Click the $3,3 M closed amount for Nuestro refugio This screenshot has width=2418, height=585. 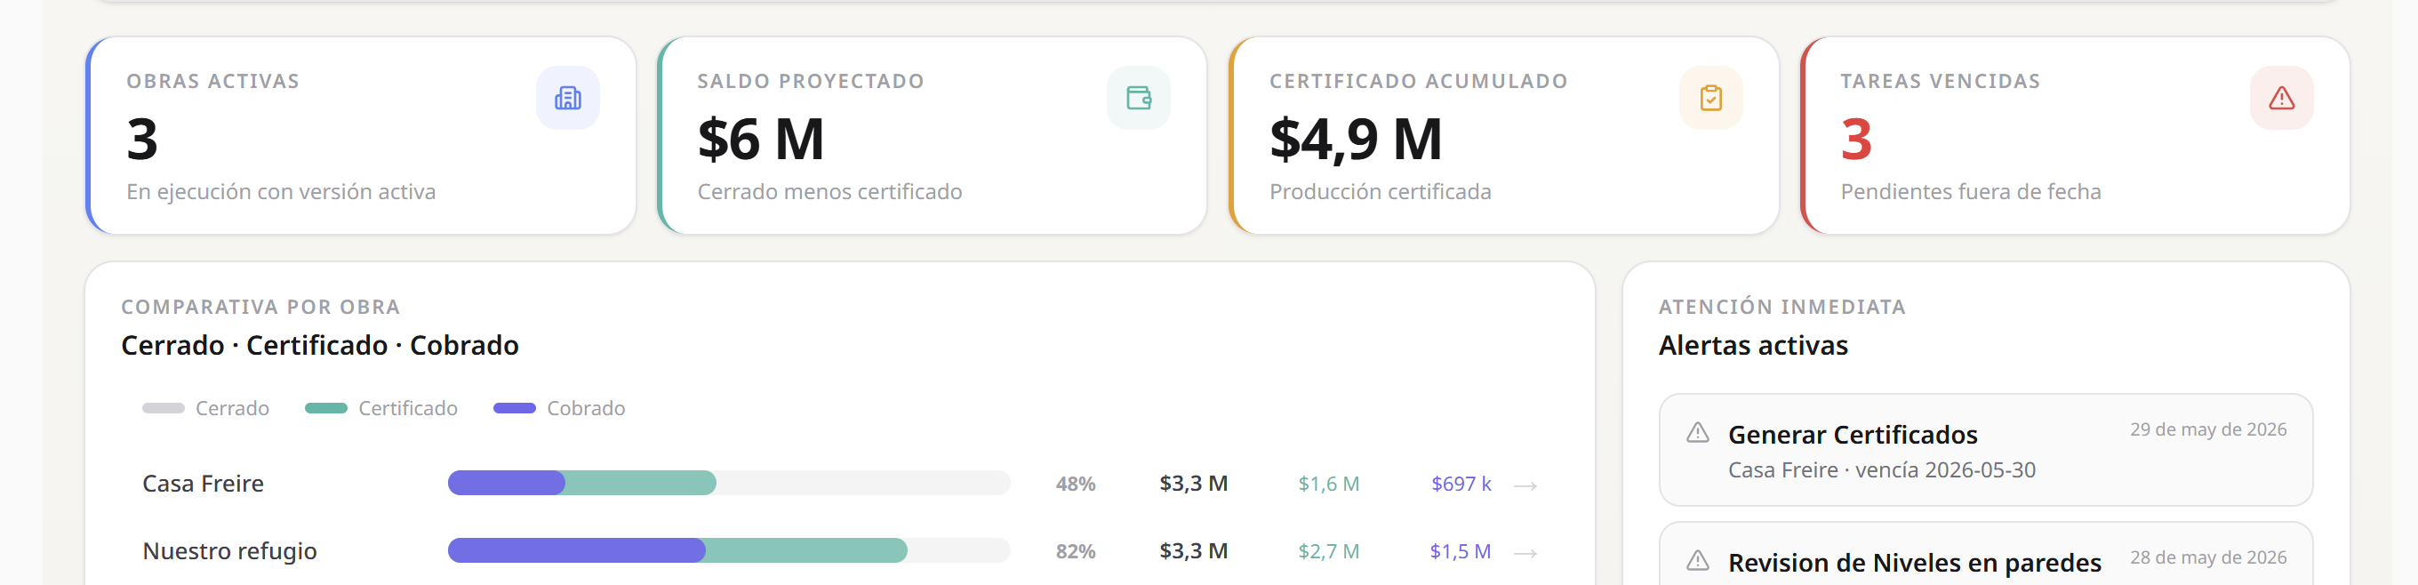(1193, 551)
